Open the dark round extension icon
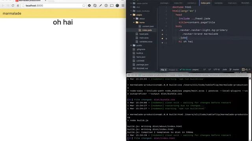This screenshot has height=141, width=252. point(117,5)
